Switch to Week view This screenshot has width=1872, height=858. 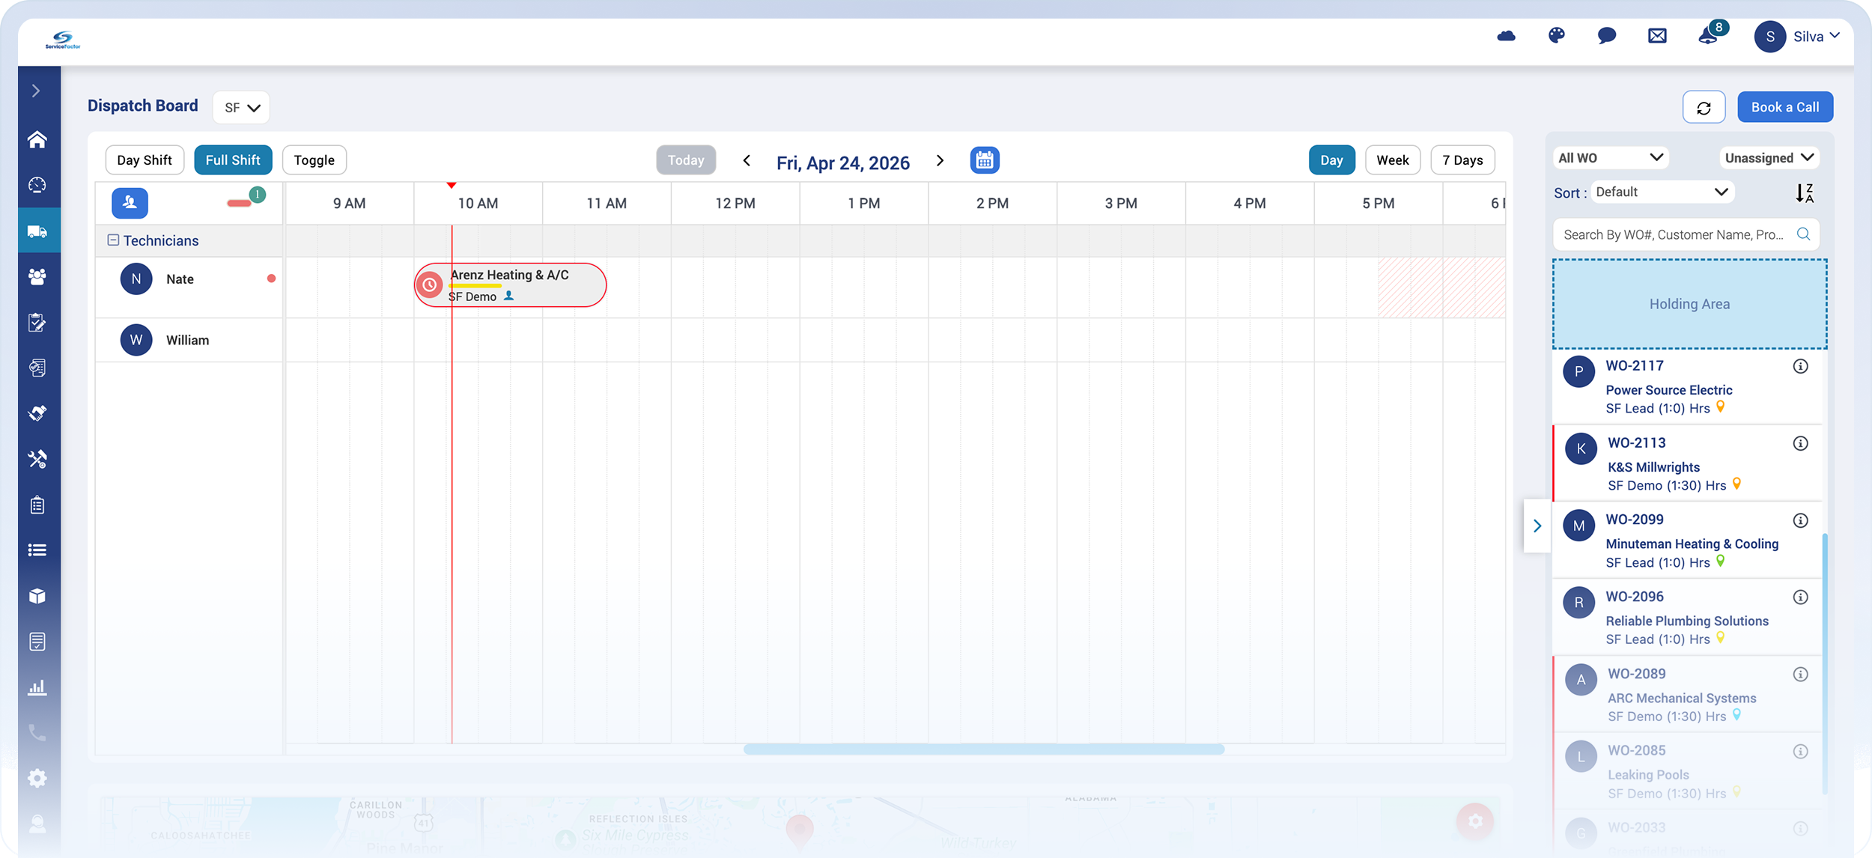[x=1393, y=160]
